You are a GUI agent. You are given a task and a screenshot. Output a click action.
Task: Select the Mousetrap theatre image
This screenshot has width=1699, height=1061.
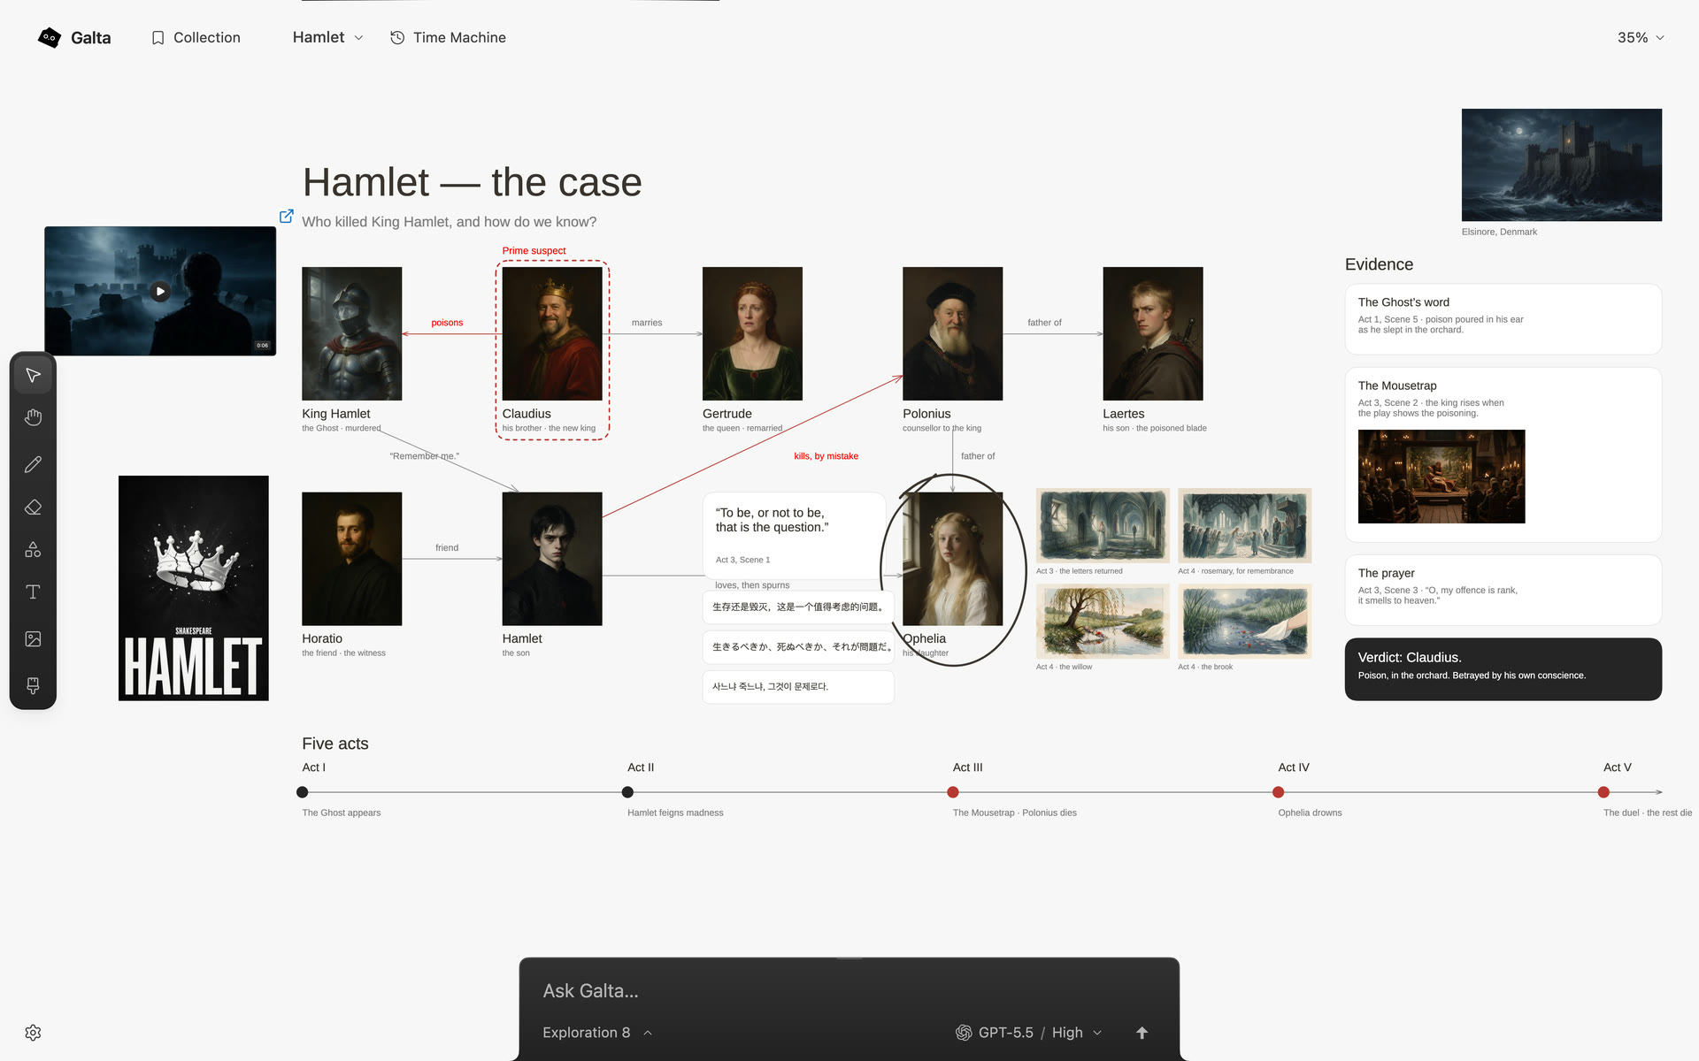(1441, 477)
